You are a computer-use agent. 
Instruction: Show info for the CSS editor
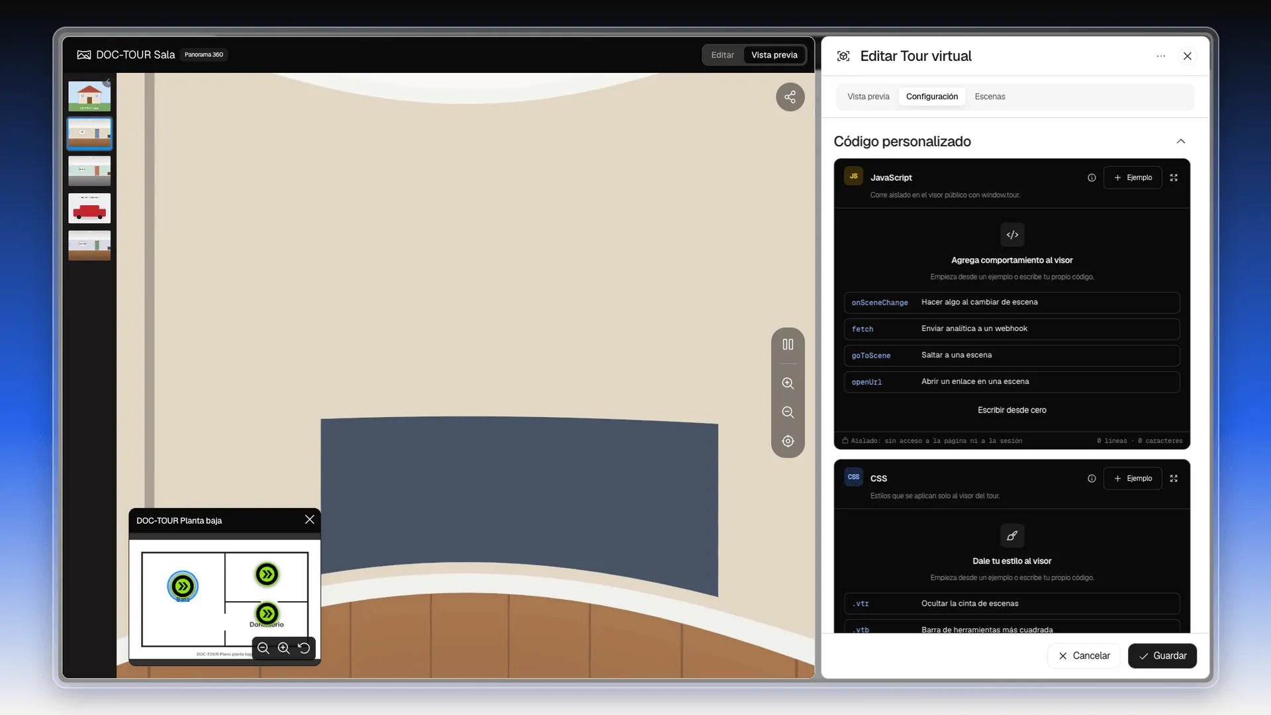[x=1092, y=479]
